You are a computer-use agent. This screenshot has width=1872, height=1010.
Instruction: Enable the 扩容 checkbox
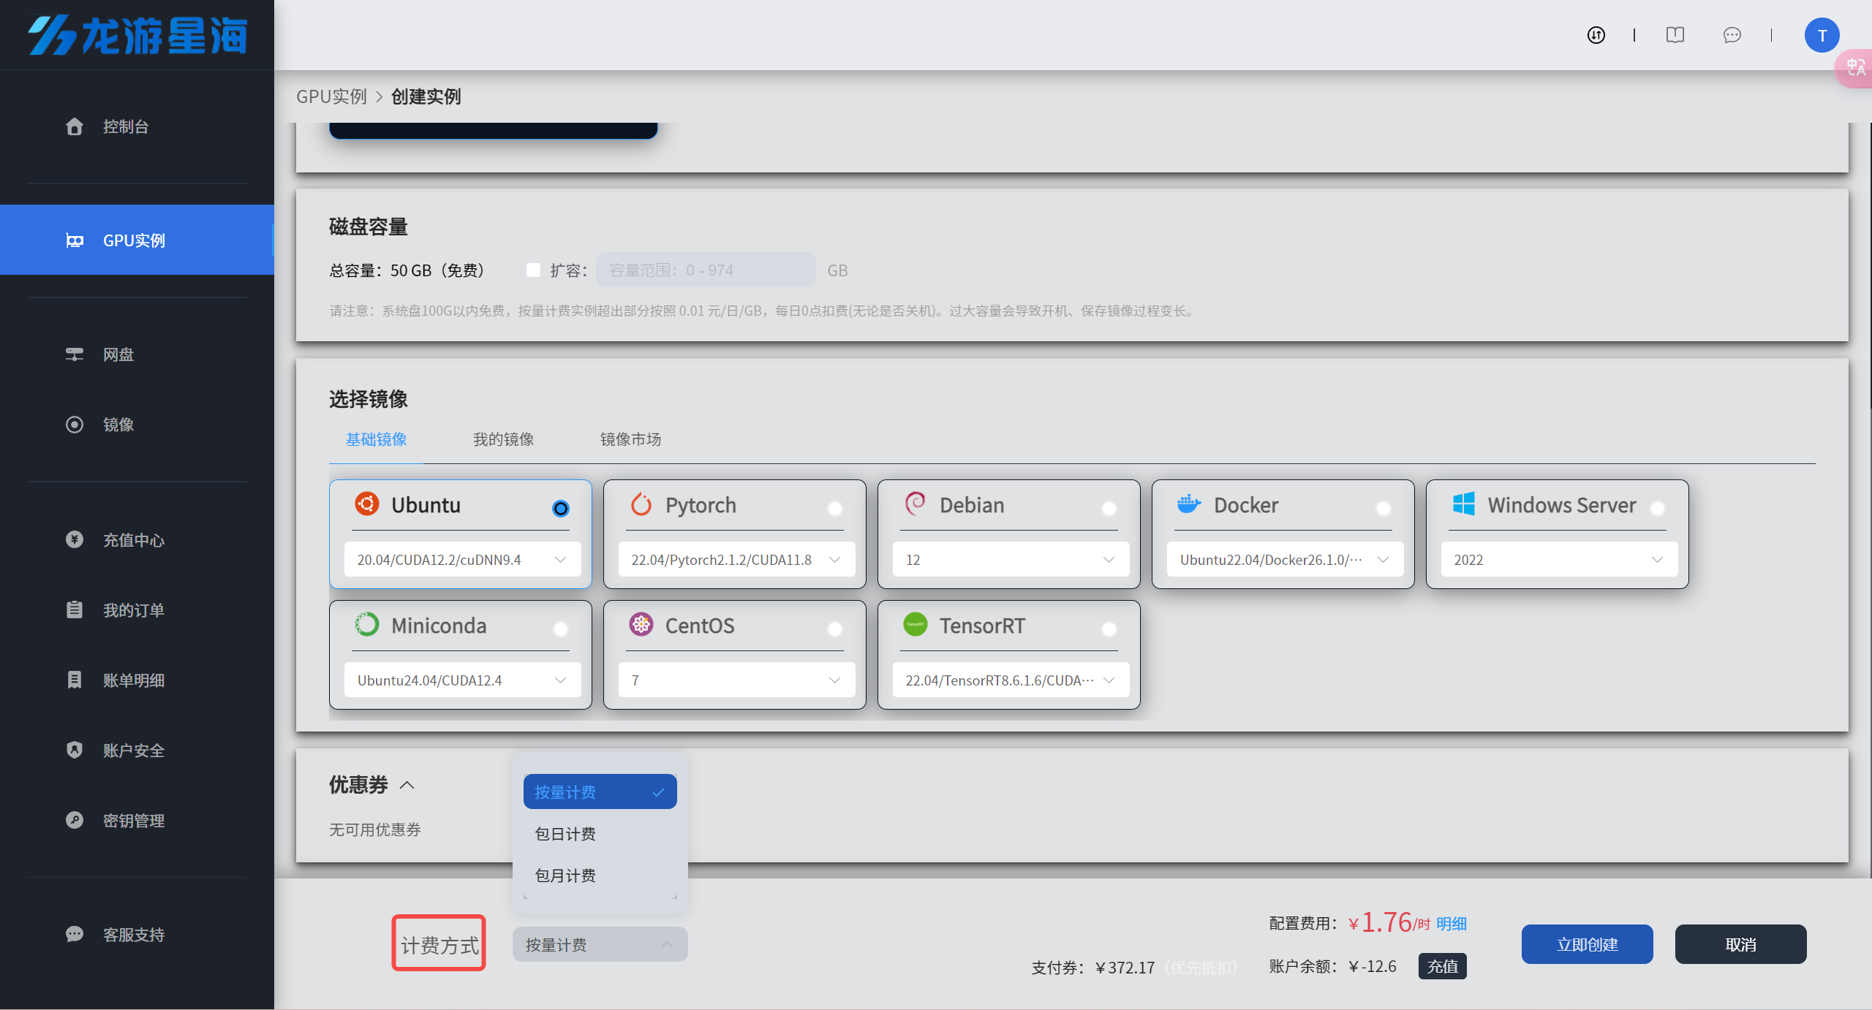coord(533,270)
